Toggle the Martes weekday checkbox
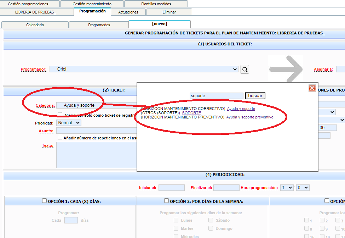The image size is (345, 238). point(176,228)
